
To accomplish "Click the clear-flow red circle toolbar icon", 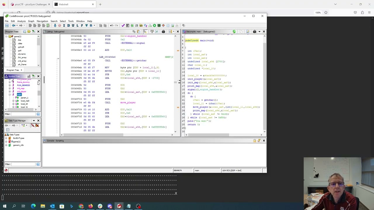I will coord(60,25).
